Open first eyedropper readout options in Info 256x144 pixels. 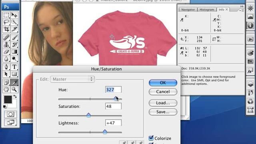click(182, 20)
